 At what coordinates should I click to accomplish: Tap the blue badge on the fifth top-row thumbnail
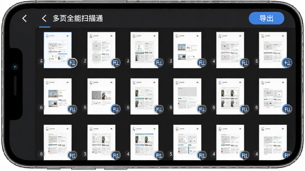tap(245, 63)
